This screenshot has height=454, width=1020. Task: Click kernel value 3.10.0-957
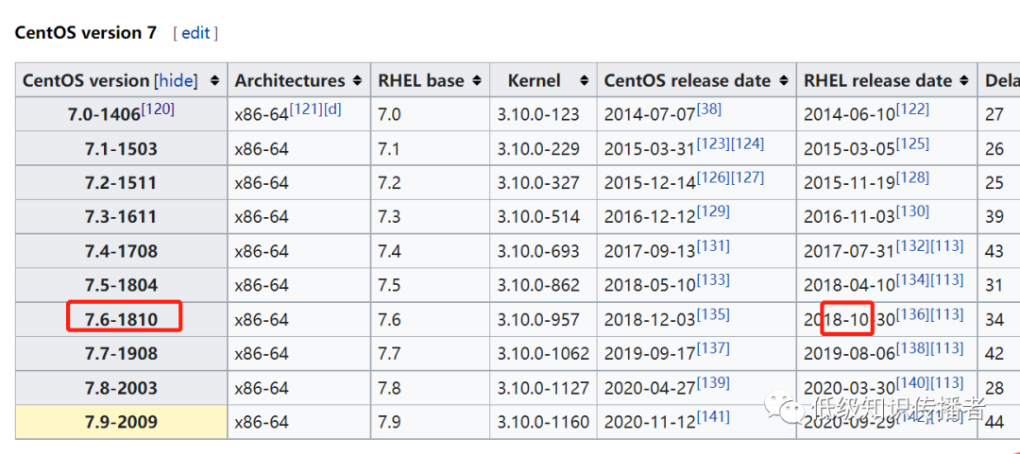coord(538,320)
